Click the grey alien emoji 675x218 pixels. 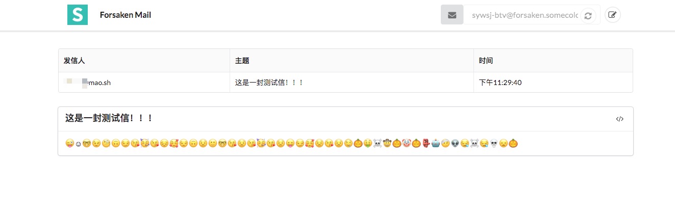(455, 144)
